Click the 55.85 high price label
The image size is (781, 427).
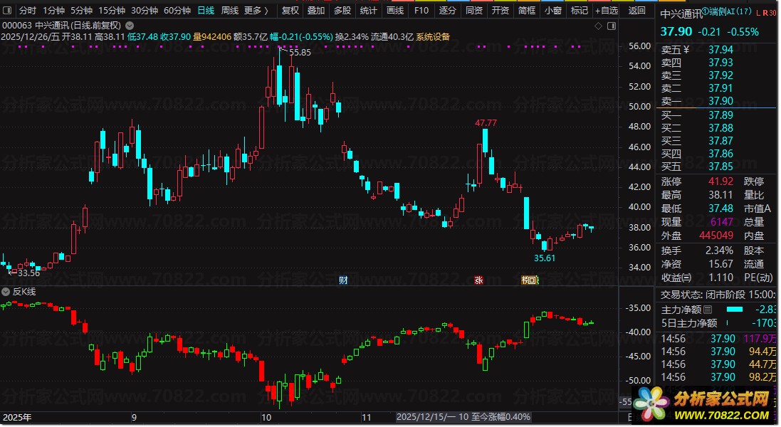click(300, 52)
